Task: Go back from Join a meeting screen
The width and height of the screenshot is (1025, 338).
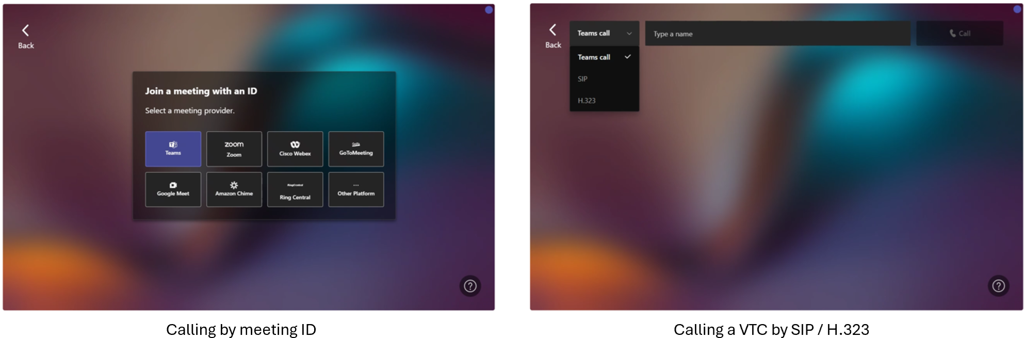Action: [x=26, y=36]
